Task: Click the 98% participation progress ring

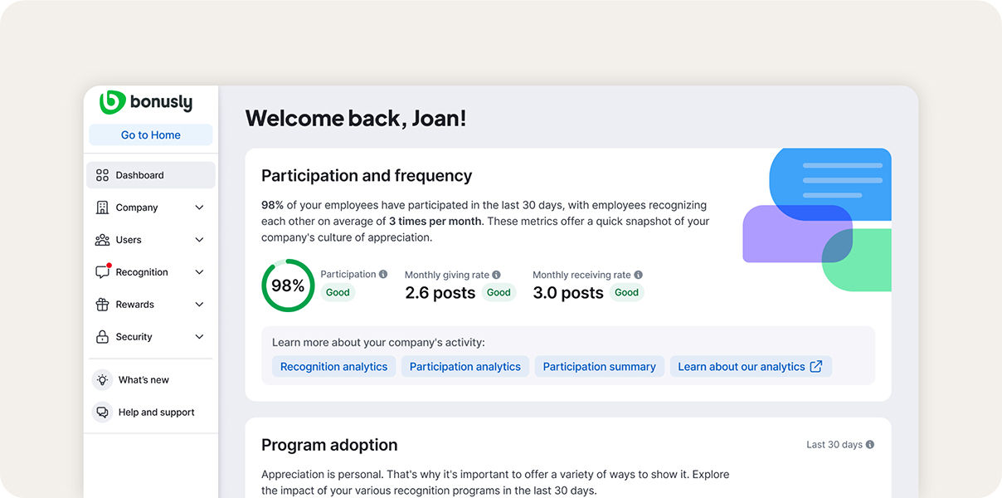Action: tap(288, 286)
